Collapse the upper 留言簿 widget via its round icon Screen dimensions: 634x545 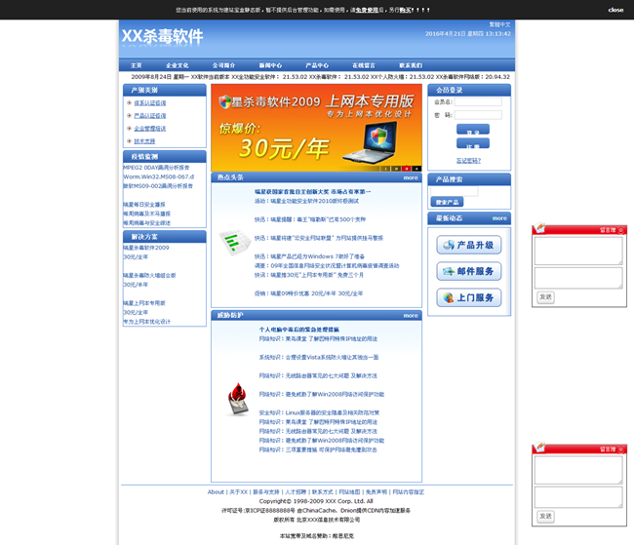[x=621, y=230]
